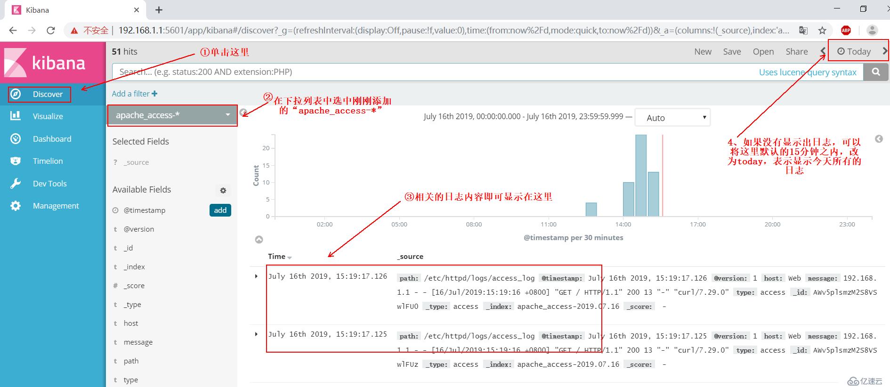
Task: Click Open in the top menu
Action: (x=763, y=51)
